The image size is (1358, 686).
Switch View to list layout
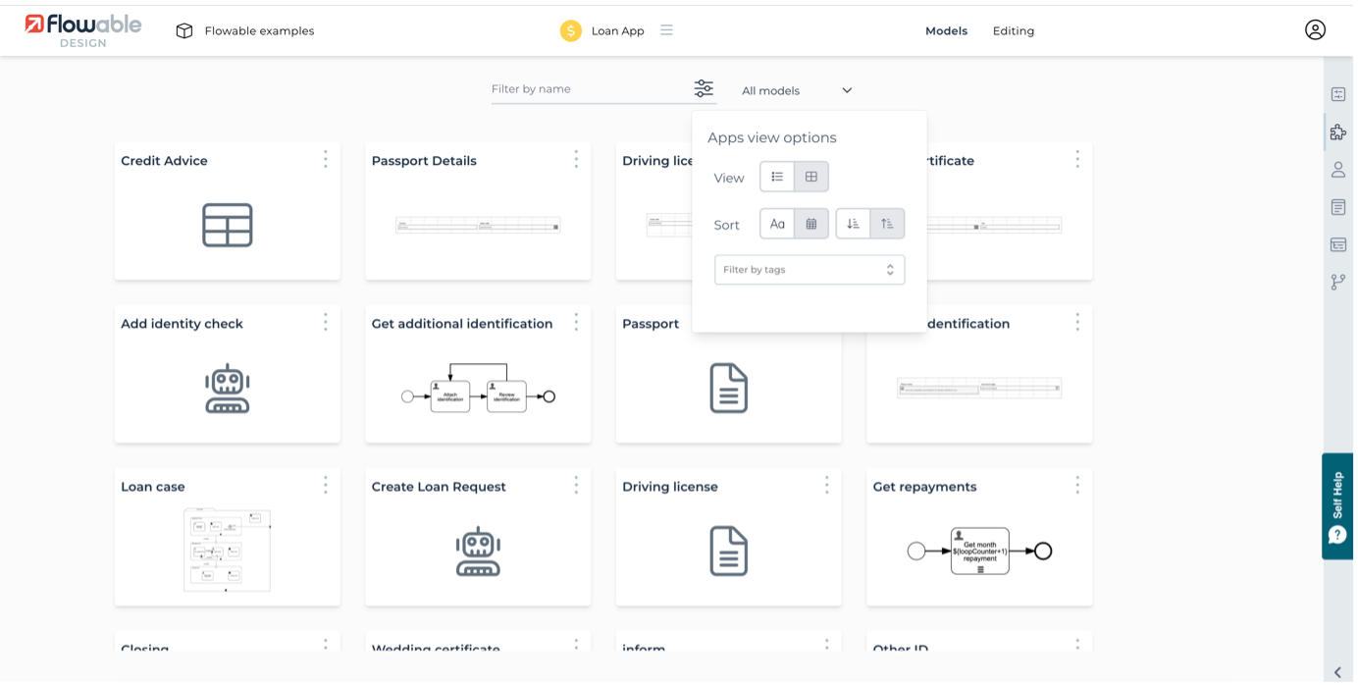pos(777,177)
